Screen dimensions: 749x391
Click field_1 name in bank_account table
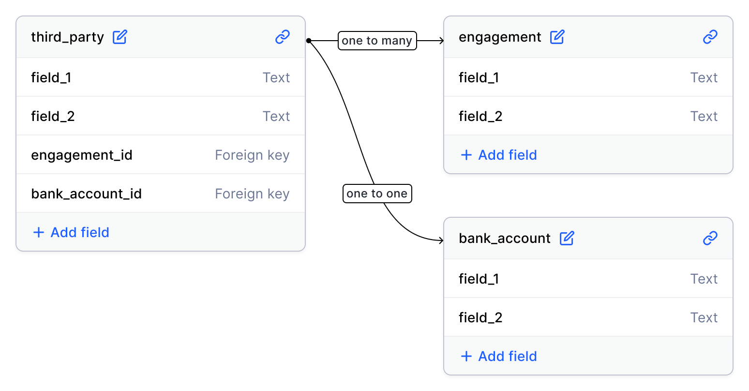pos(479,279)
